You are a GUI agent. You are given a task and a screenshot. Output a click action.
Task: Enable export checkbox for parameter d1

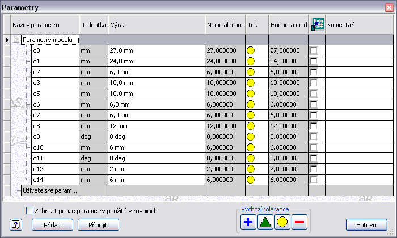[x=314, y=61]
